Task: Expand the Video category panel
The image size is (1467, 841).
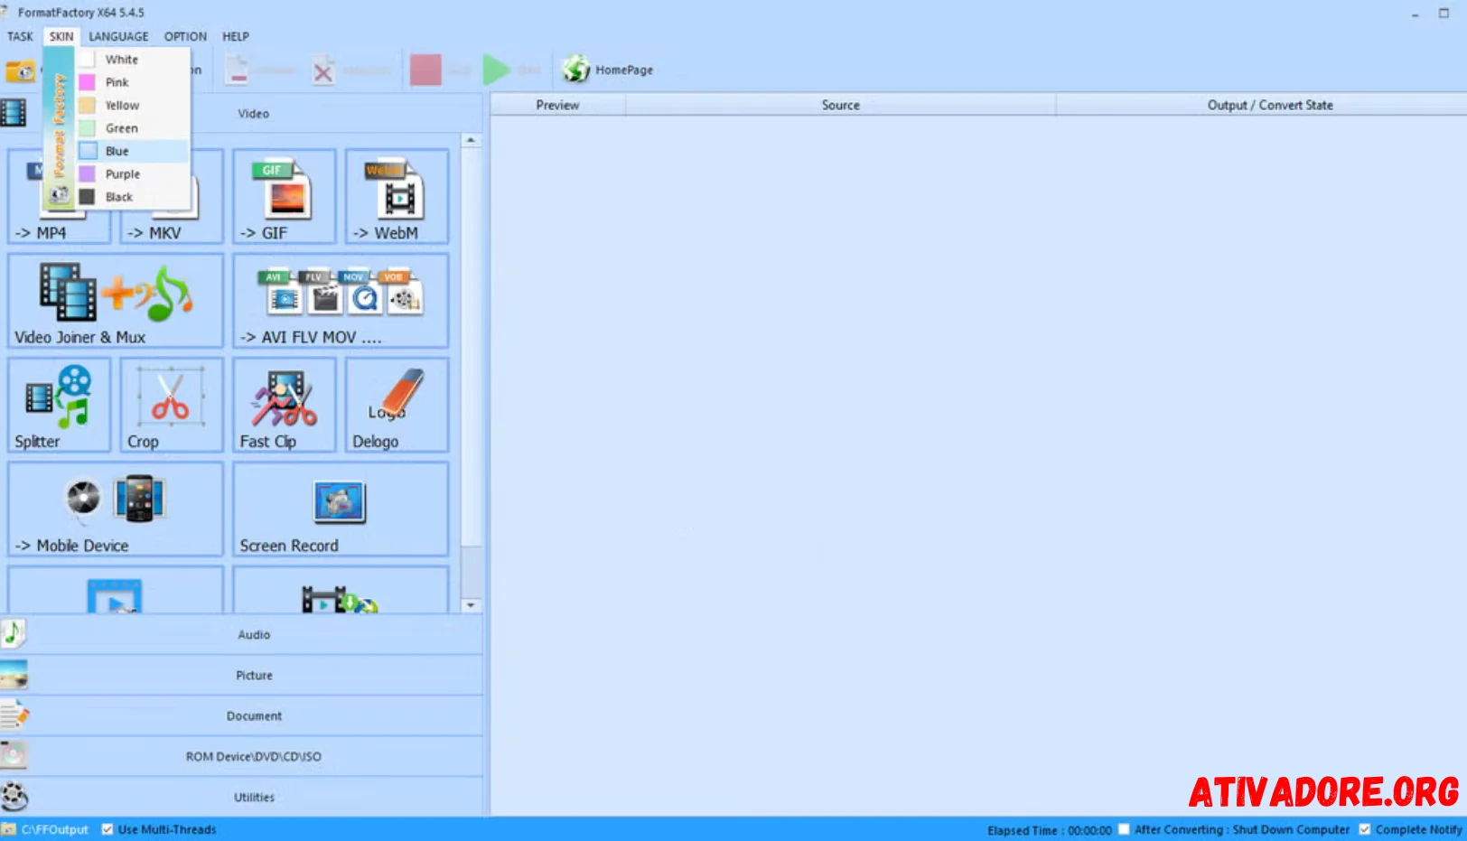Action: point(242,113)
